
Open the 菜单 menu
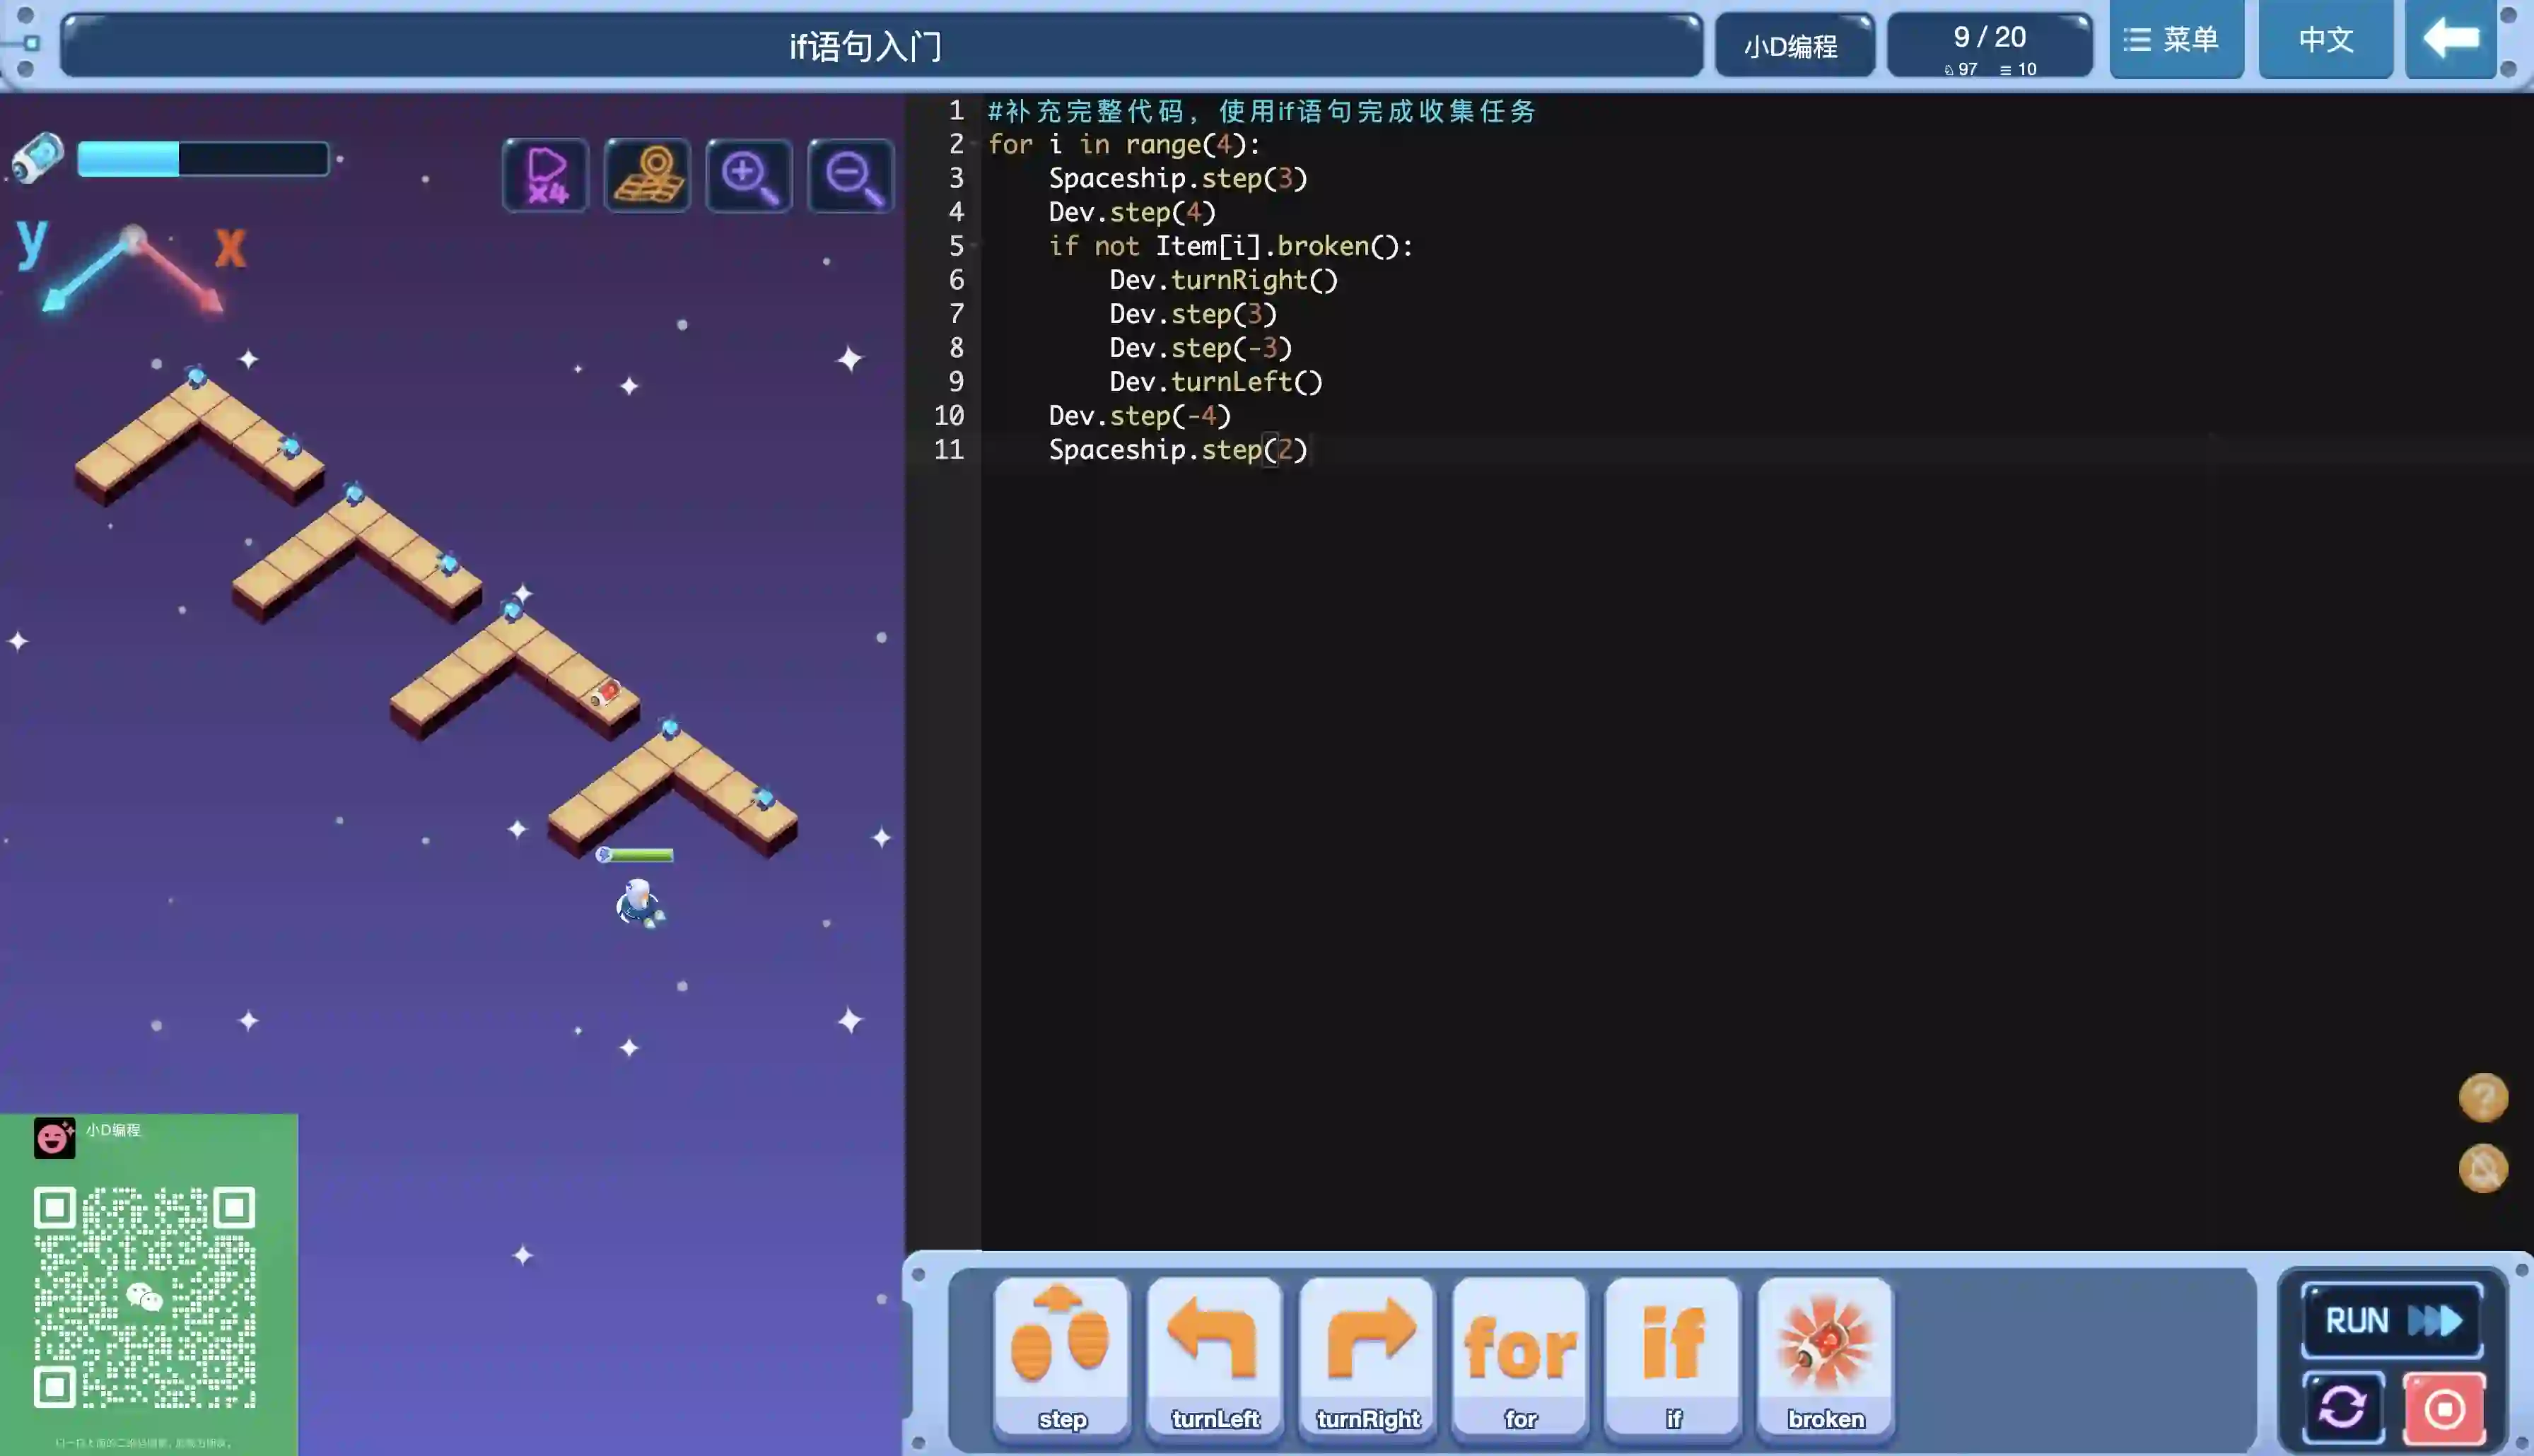(2176, 40)
